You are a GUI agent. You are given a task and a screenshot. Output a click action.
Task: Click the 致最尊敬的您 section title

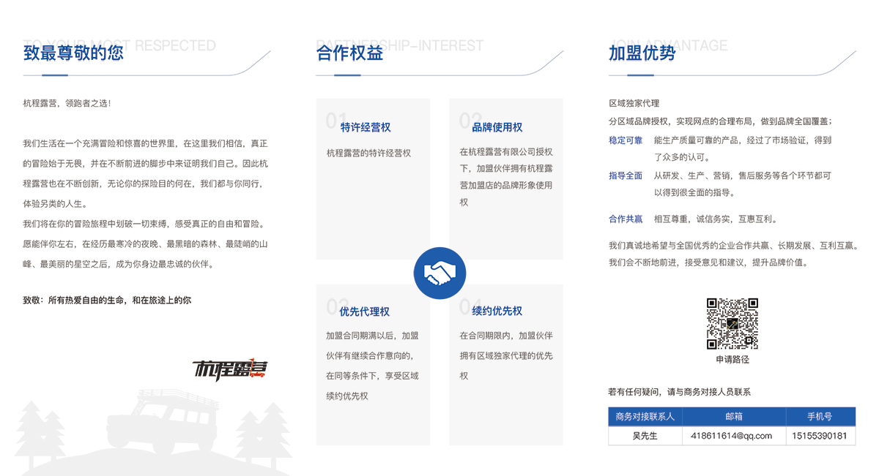[x=73, y=53]
